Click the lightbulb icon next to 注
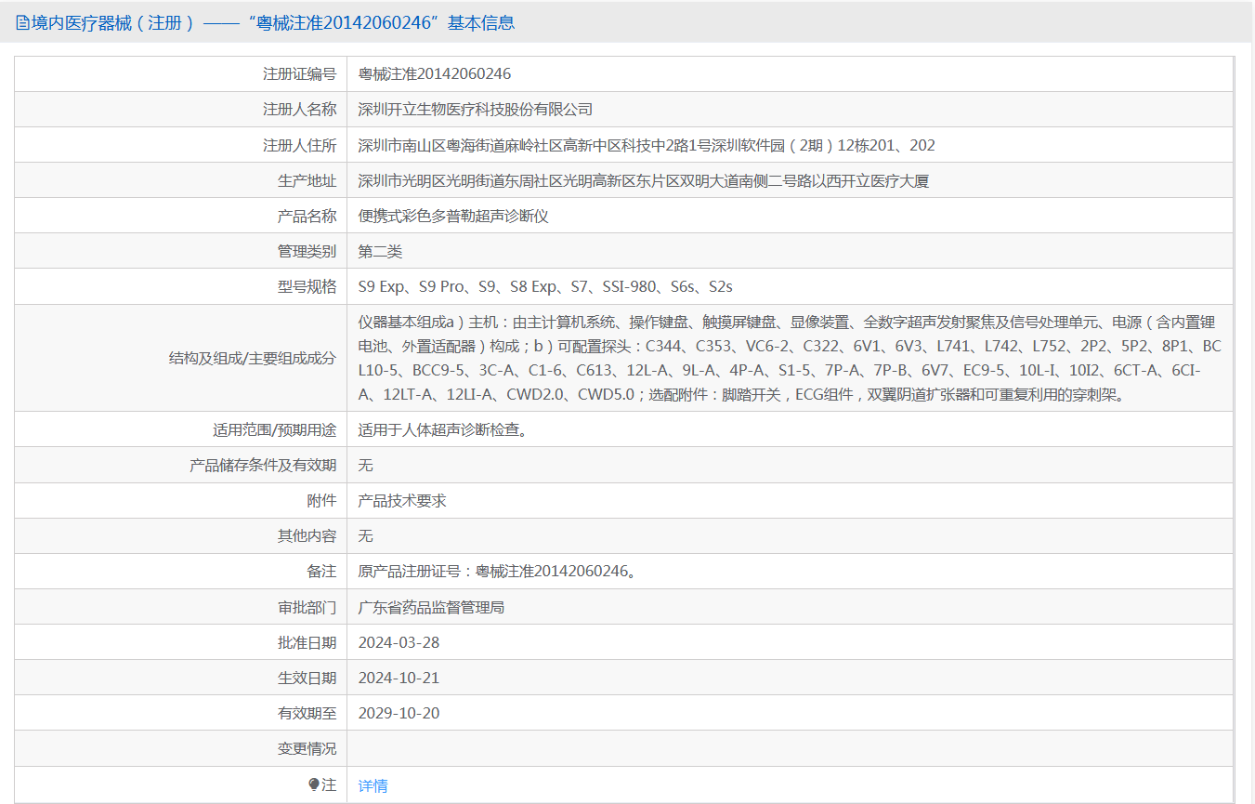Image resolution: width=1255 pixels, height=804 pixels. click(x=314, y=785)
